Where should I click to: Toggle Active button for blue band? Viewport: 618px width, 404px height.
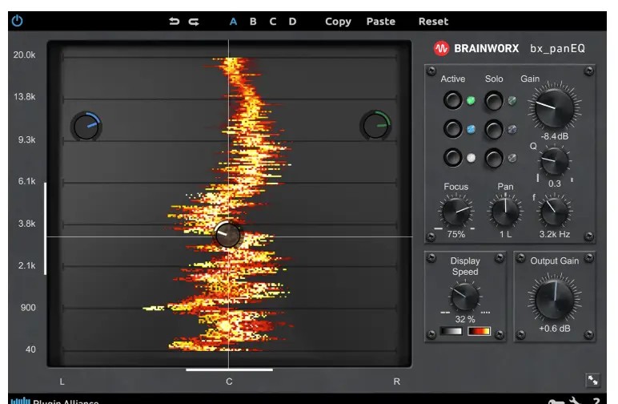(x=452, y=129)
